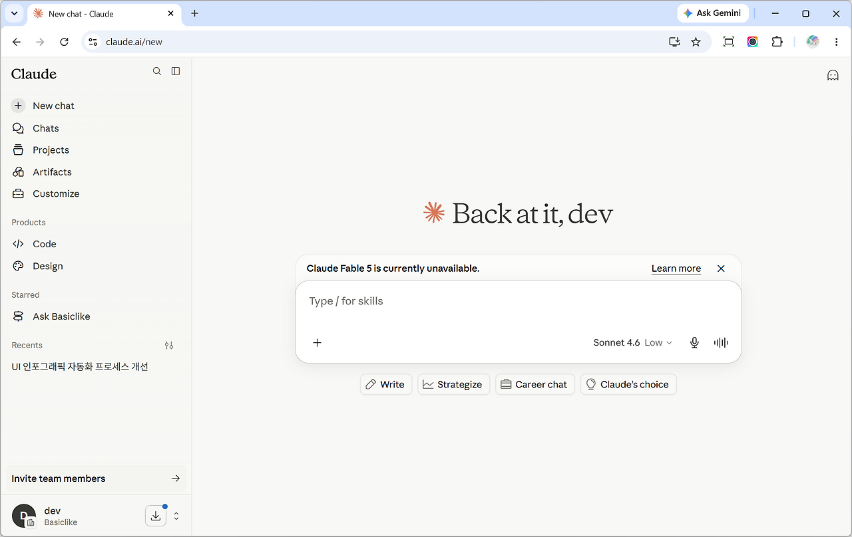Reload the page

click(x=64, y=42)
